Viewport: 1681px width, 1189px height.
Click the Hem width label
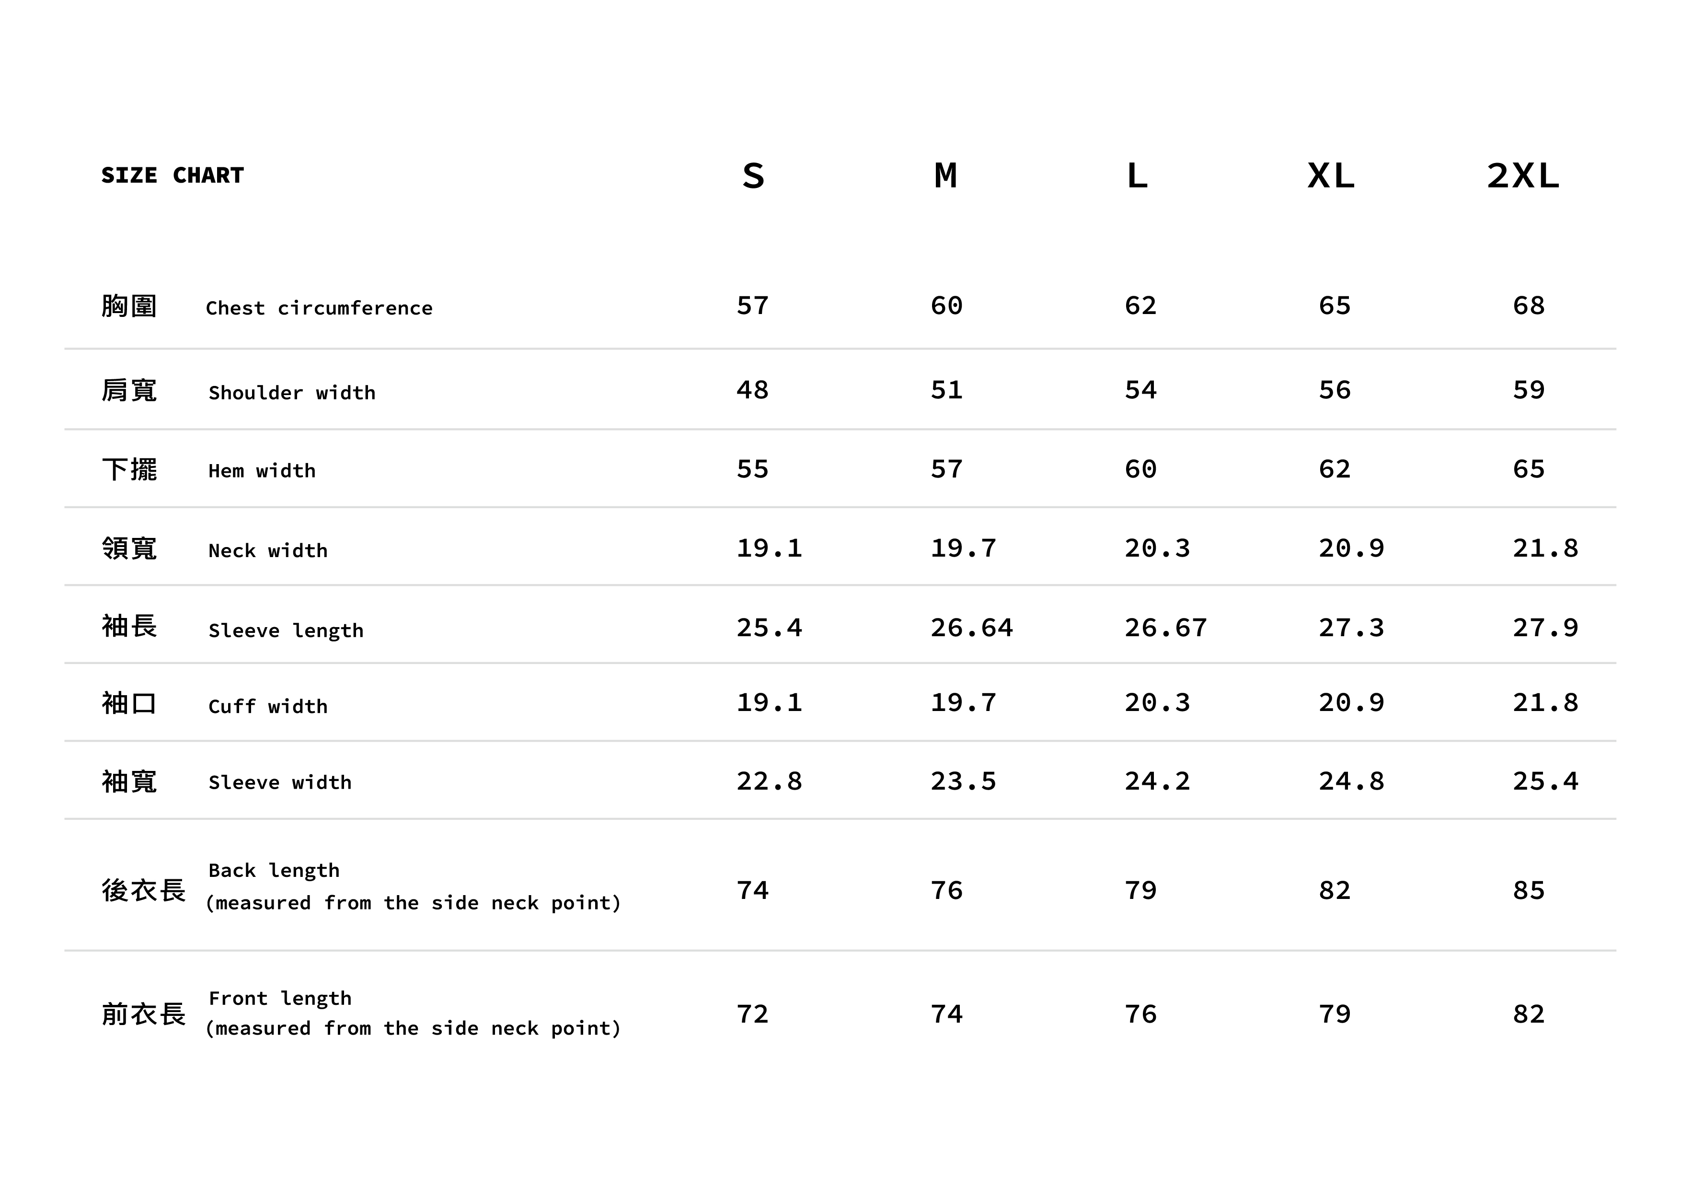pyautogui.click(x=261, y=470)
